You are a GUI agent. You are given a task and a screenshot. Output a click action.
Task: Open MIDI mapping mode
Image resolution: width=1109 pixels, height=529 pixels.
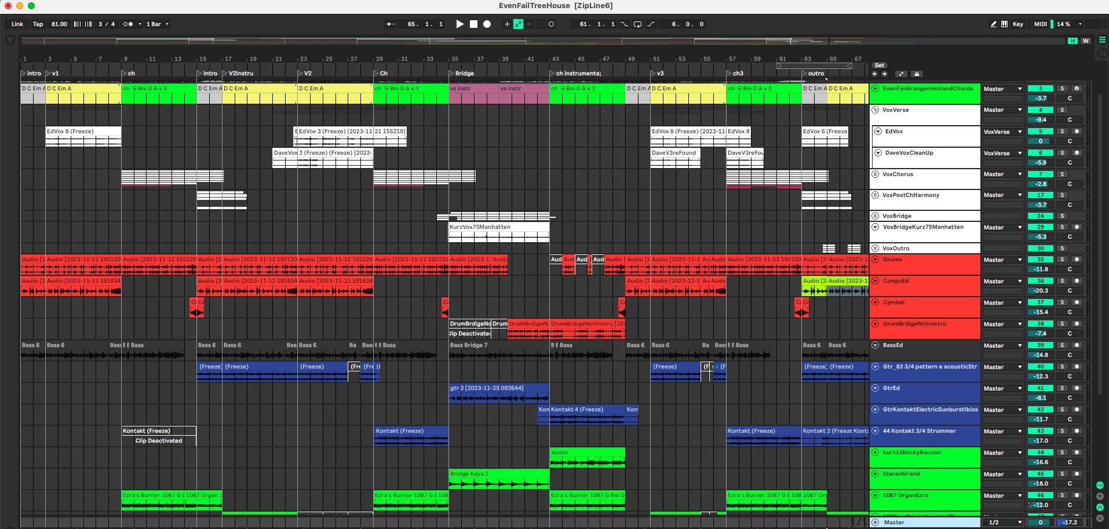[x=1040, y=24]
